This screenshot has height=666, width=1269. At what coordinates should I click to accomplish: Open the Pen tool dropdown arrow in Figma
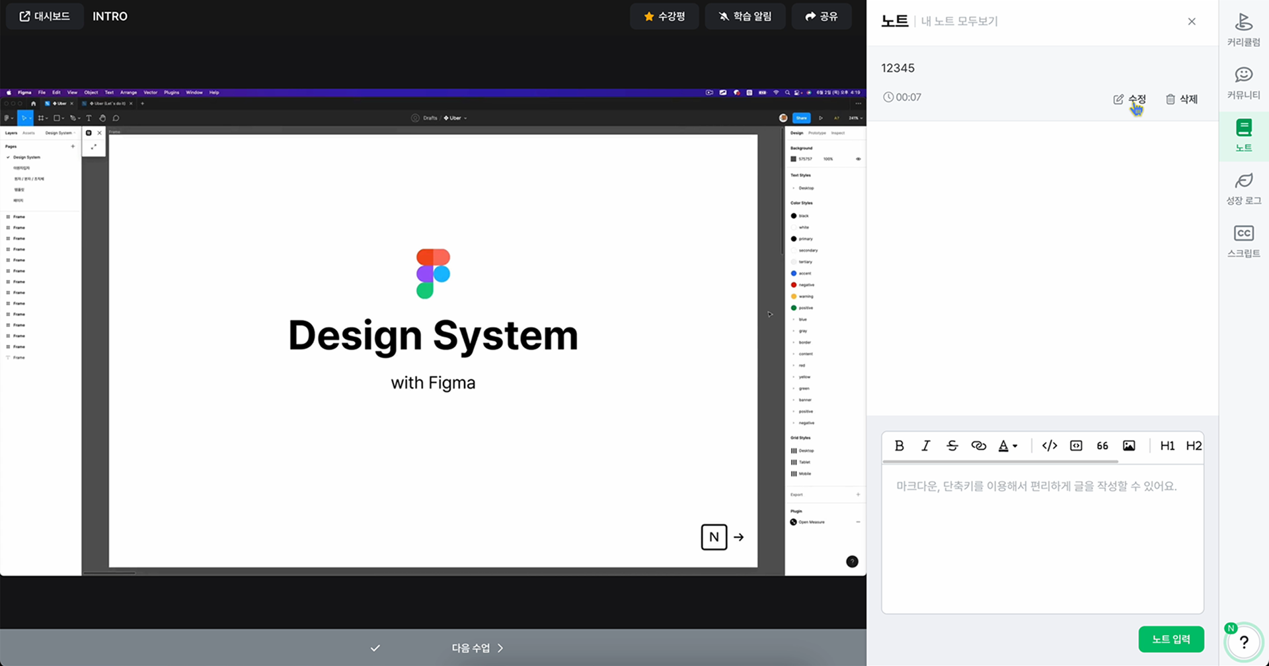click(78, 119)
